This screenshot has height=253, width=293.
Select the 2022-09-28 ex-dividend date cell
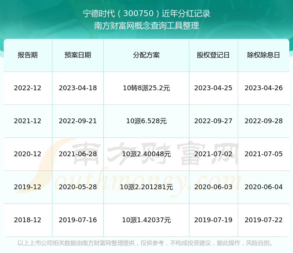click(x=263, y=121)
